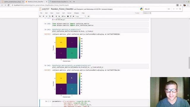Click the colorbar of the first plot
Viewport: 190px width, 107px height.
pos(80,48)
